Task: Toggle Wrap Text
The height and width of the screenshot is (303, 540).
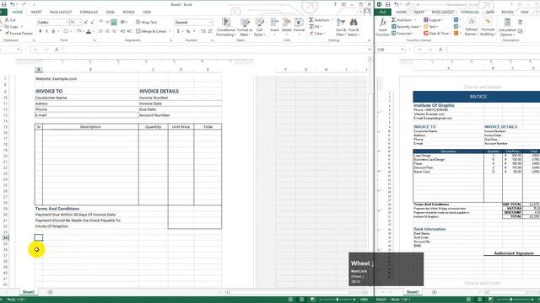Action: click(147, 22)
